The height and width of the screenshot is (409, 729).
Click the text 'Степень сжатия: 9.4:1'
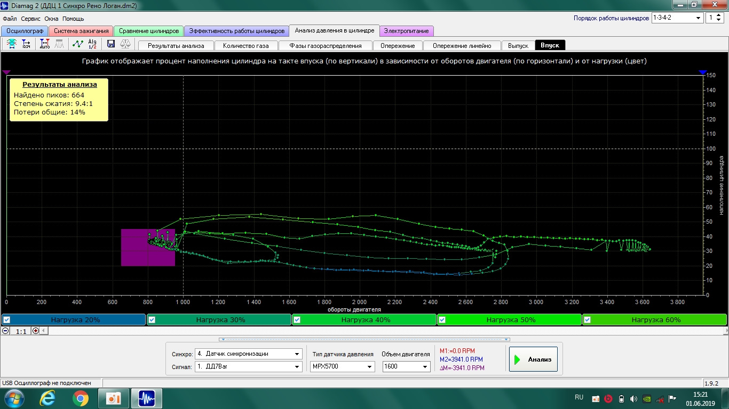tap(53, 104)
